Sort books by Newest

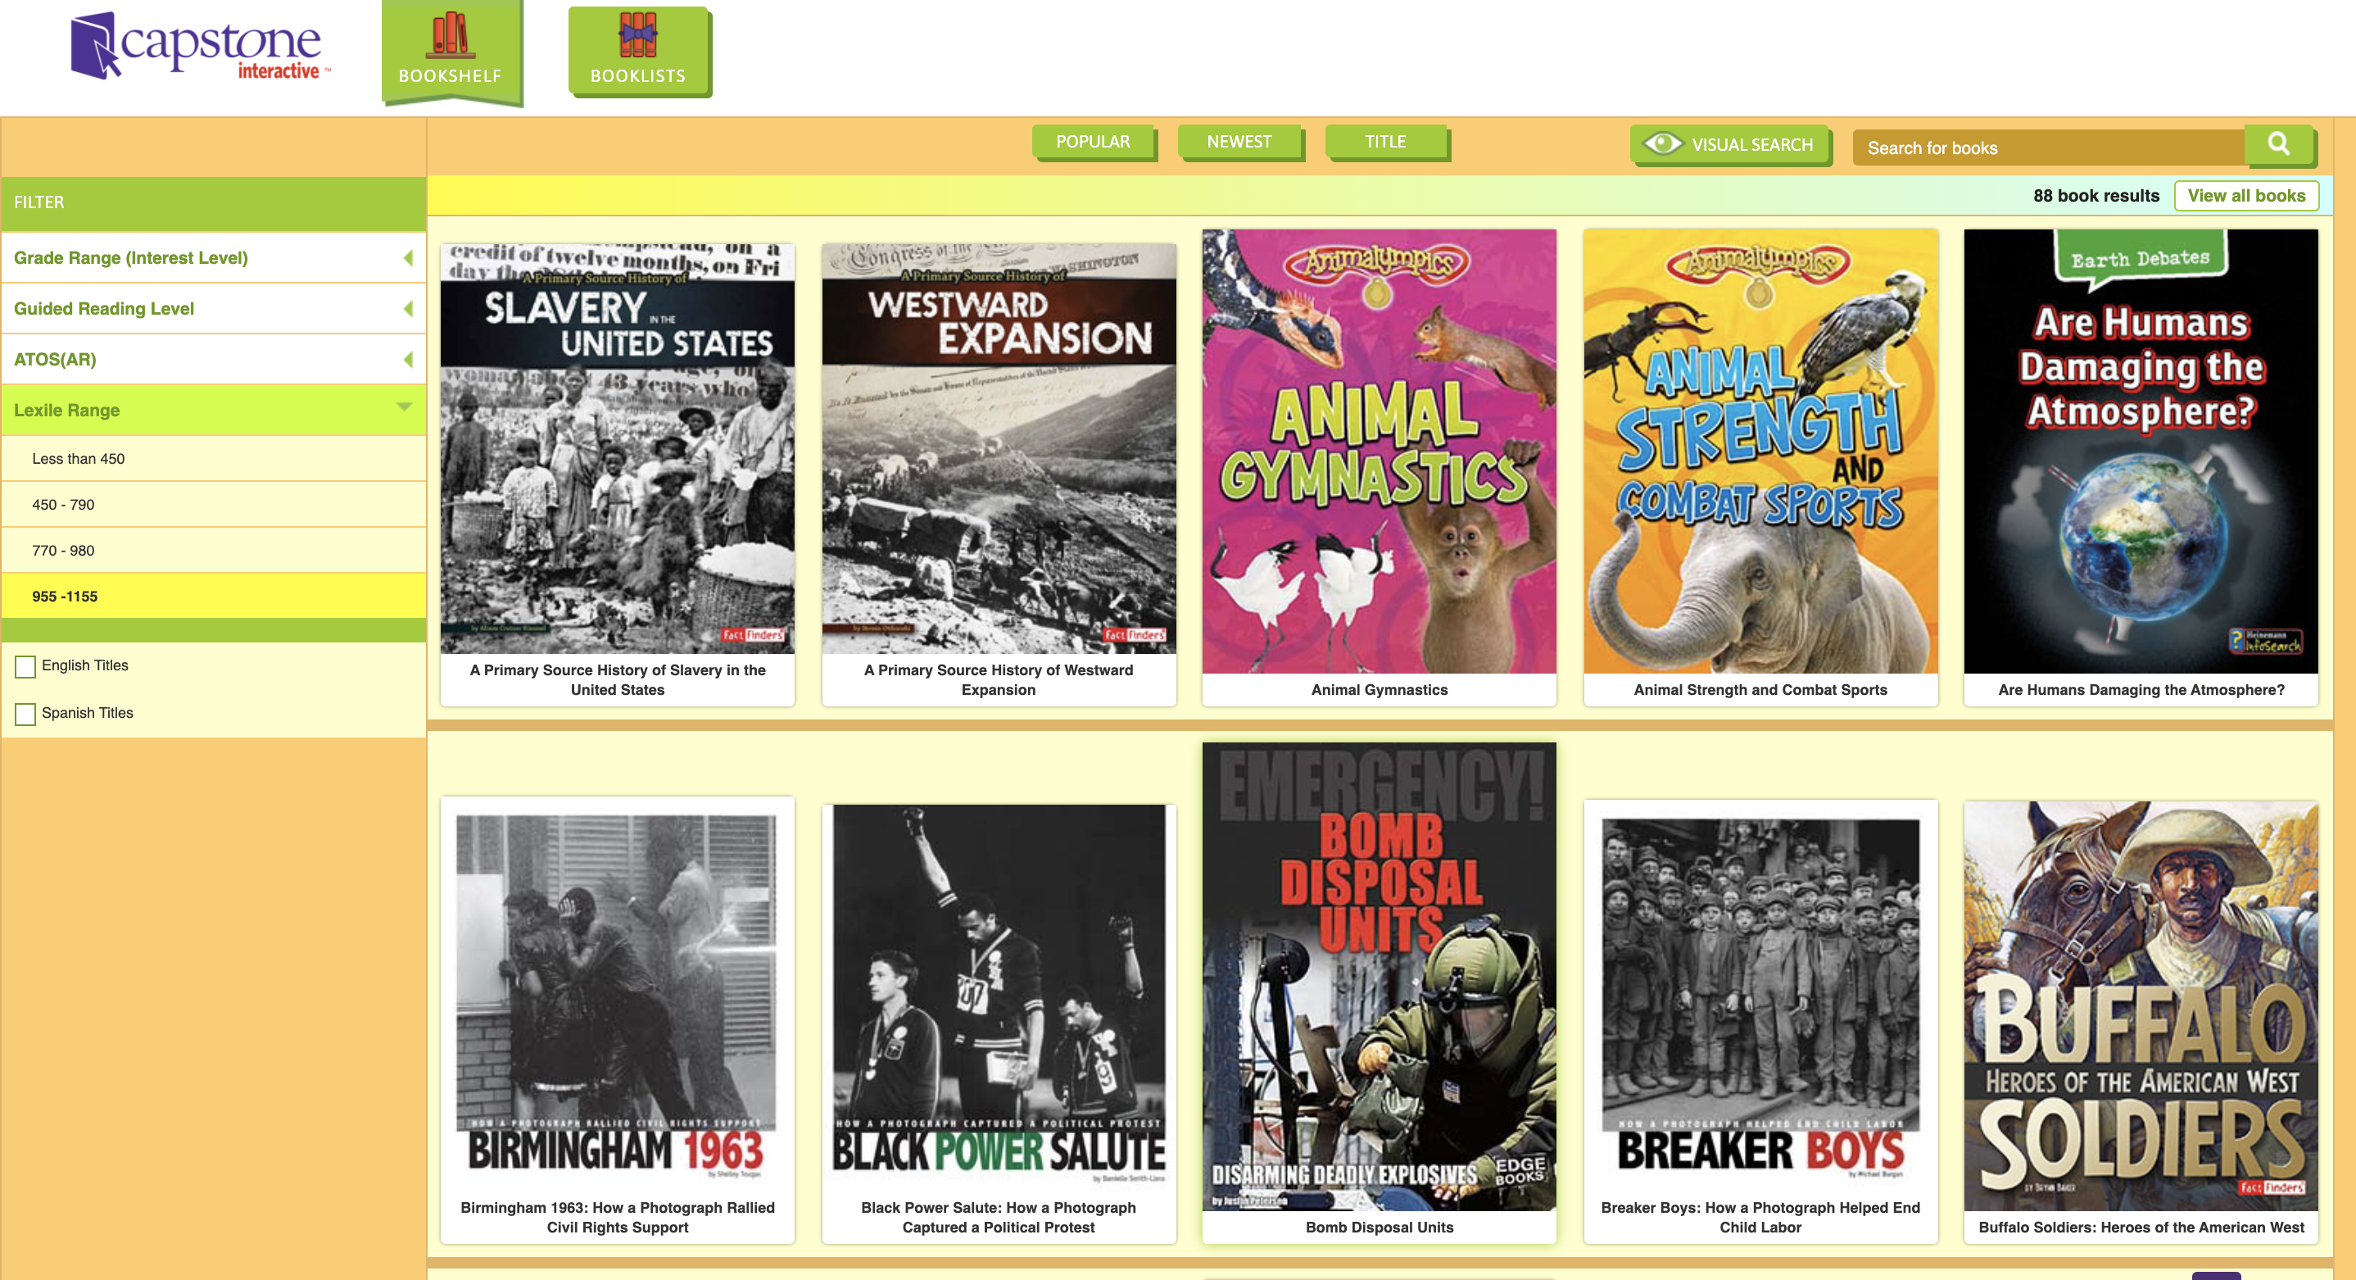click(1239, 142)
